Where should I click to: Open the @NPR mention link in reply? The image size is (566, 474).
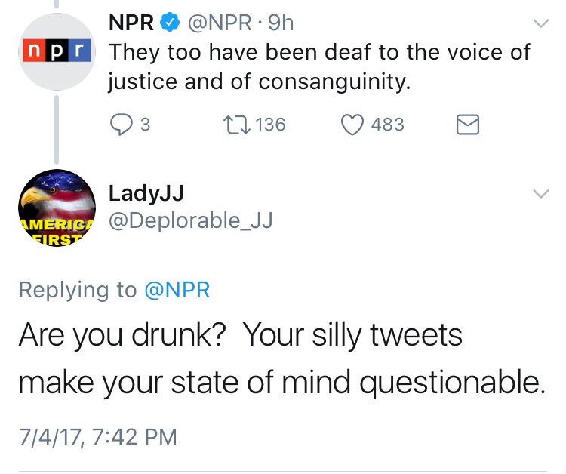pyautogui.click(x=177, y=290)
